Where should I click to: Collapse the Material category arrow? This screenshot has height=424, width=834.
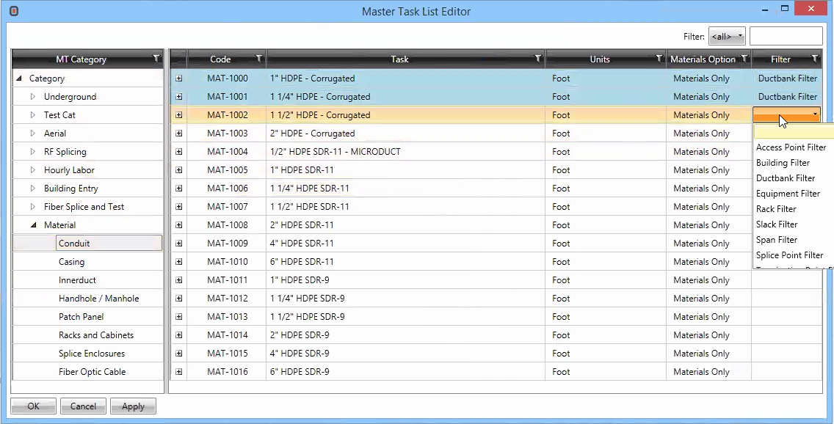coord(34,225)
